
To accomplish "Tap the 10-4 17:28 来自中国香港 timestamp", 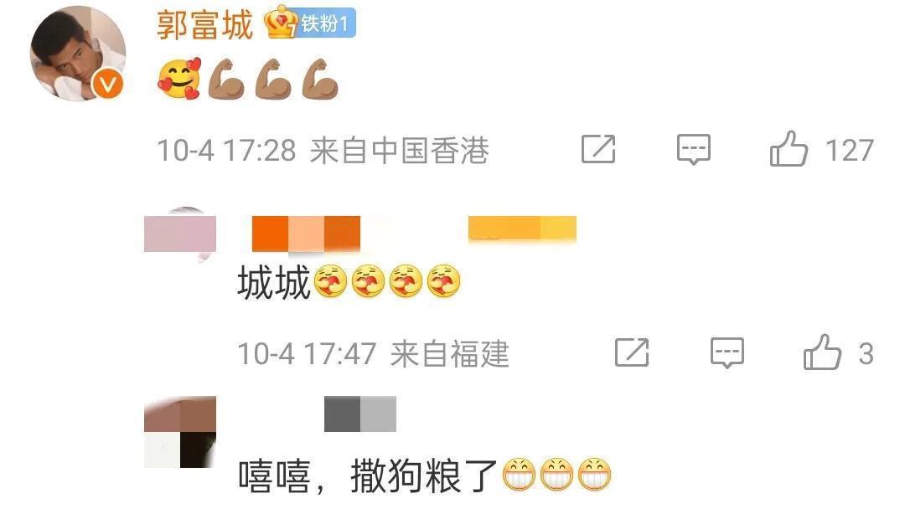I will (323, 151).
